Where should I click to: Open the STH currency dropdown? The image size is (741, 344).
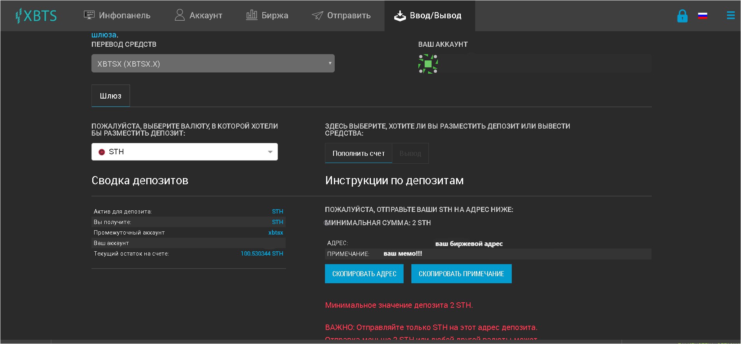[x=184, y=152]
